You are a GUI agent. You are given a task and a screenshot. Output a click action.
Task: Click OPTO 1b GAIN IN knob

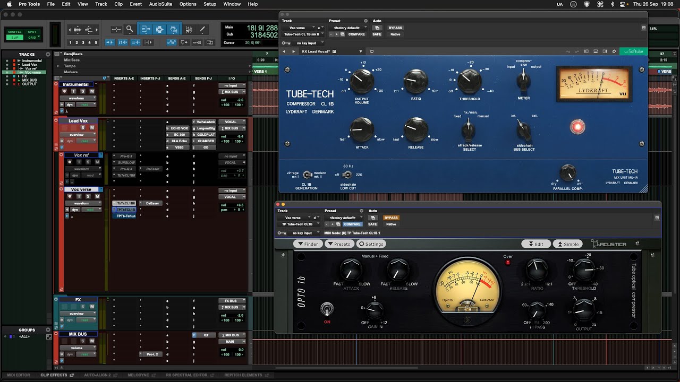pyautogui.click(x=375, y=309)
